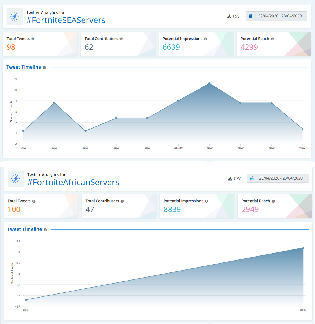
Task: Click the 23. Apr axis label
Action: (x=178, y=148)
